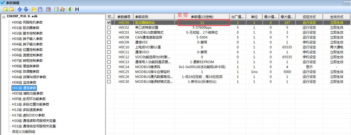This screenshot has width=351, height=135.
Task: Collapse the IS620P_V10.0.mdb tree root
Action: (x=4, y=17)
